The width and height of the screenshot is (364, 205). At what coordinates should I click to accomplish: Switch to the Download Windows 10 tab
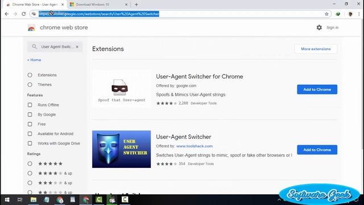(98, 5)
